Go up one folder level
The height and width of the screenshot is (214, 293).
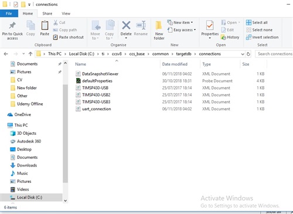point(30,54)
